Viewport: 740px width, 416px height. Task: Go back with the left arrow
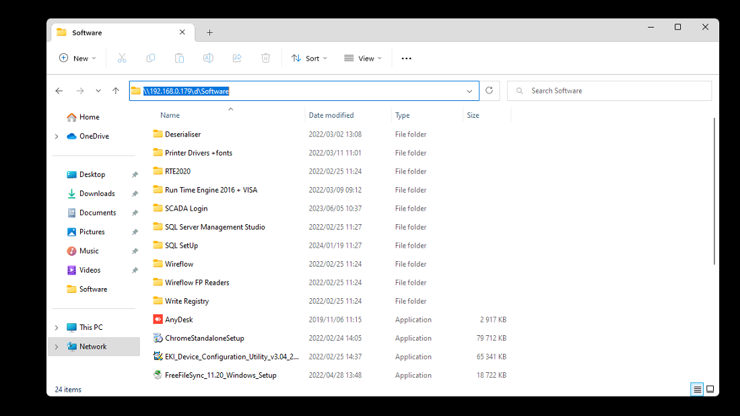point(59,91)
